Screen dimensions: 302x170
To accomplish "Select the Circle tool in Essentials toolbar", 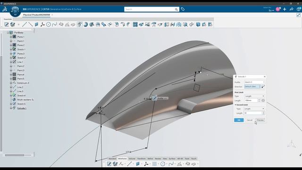I will pos(48,25).
